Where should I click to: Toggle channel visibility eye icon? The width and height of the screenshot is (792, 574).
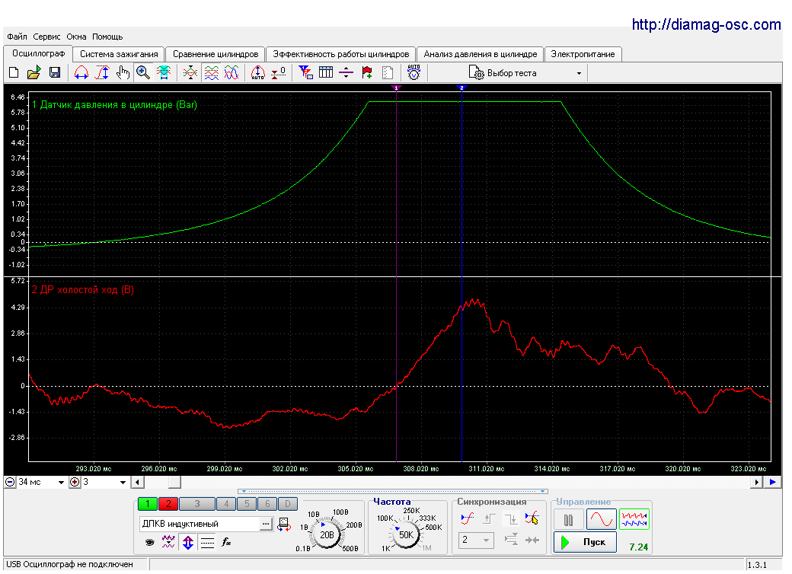pyautogui.click(x=149, y=543)
